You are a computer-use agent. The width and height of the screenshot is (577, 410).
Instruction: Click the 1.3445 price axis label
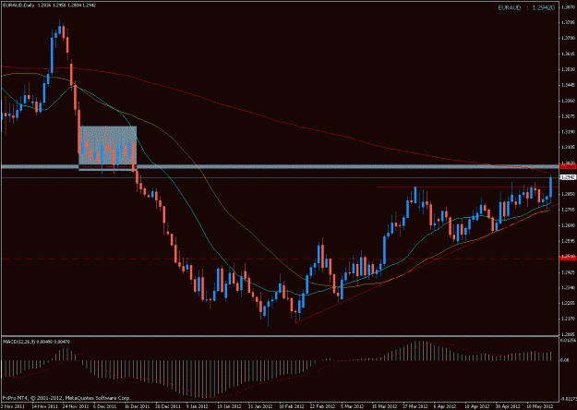coord(569,85)
